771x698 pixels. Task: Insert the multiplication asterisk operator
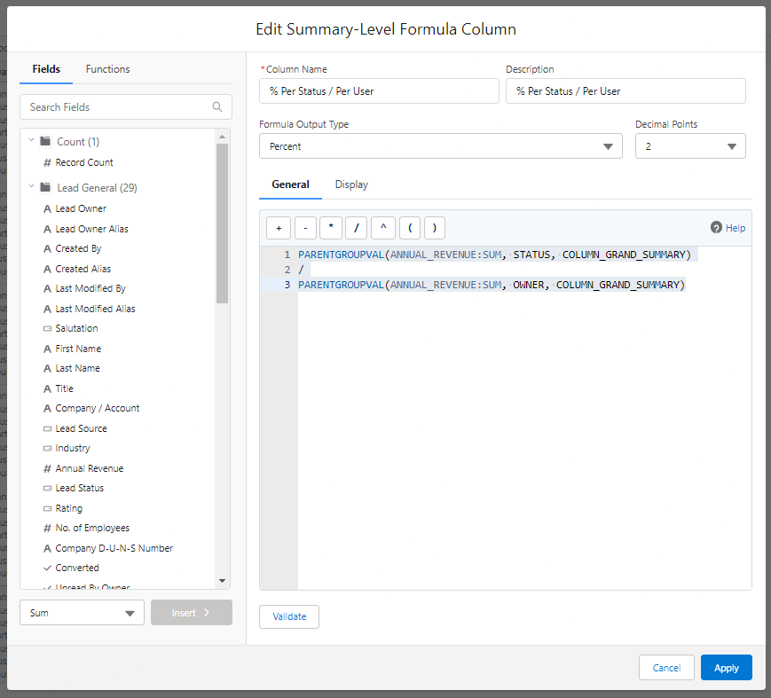(331, 228)
